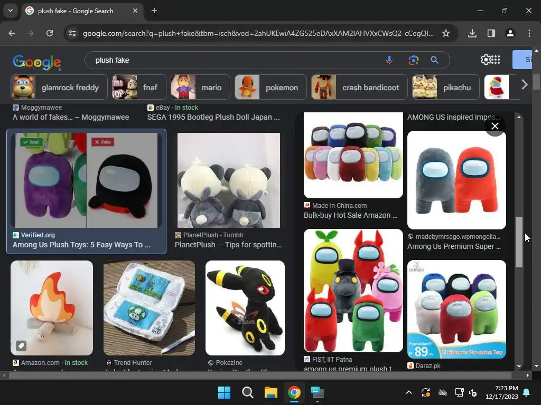Open Windows Start menu
This screenshot has height=405, width=541.
click(224, 392)
